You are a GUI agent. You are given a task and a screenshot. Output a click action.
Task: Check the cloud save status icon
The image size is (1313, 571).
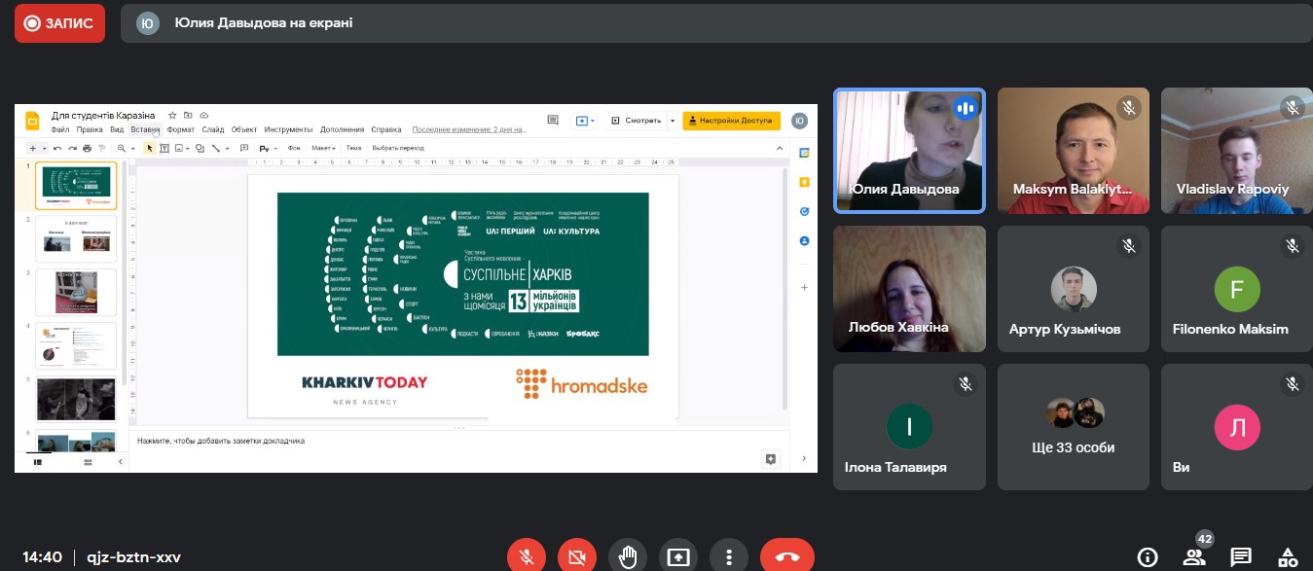coord(204,115)
